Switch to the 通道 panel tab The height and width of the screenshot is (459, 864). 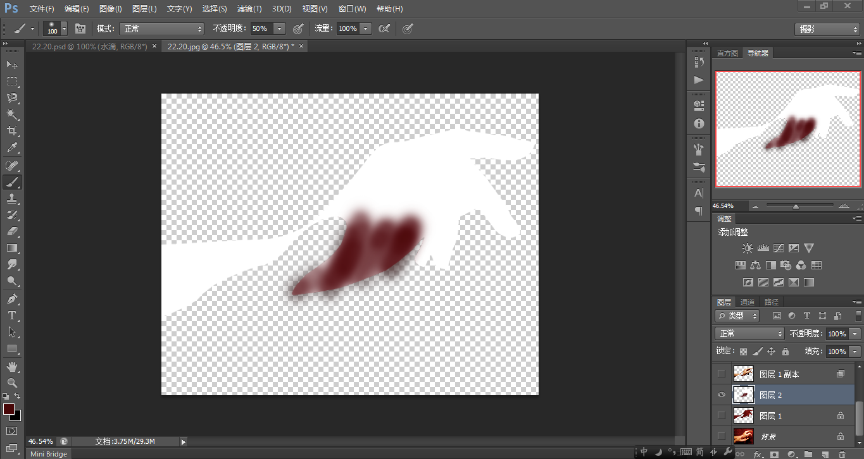748,302
